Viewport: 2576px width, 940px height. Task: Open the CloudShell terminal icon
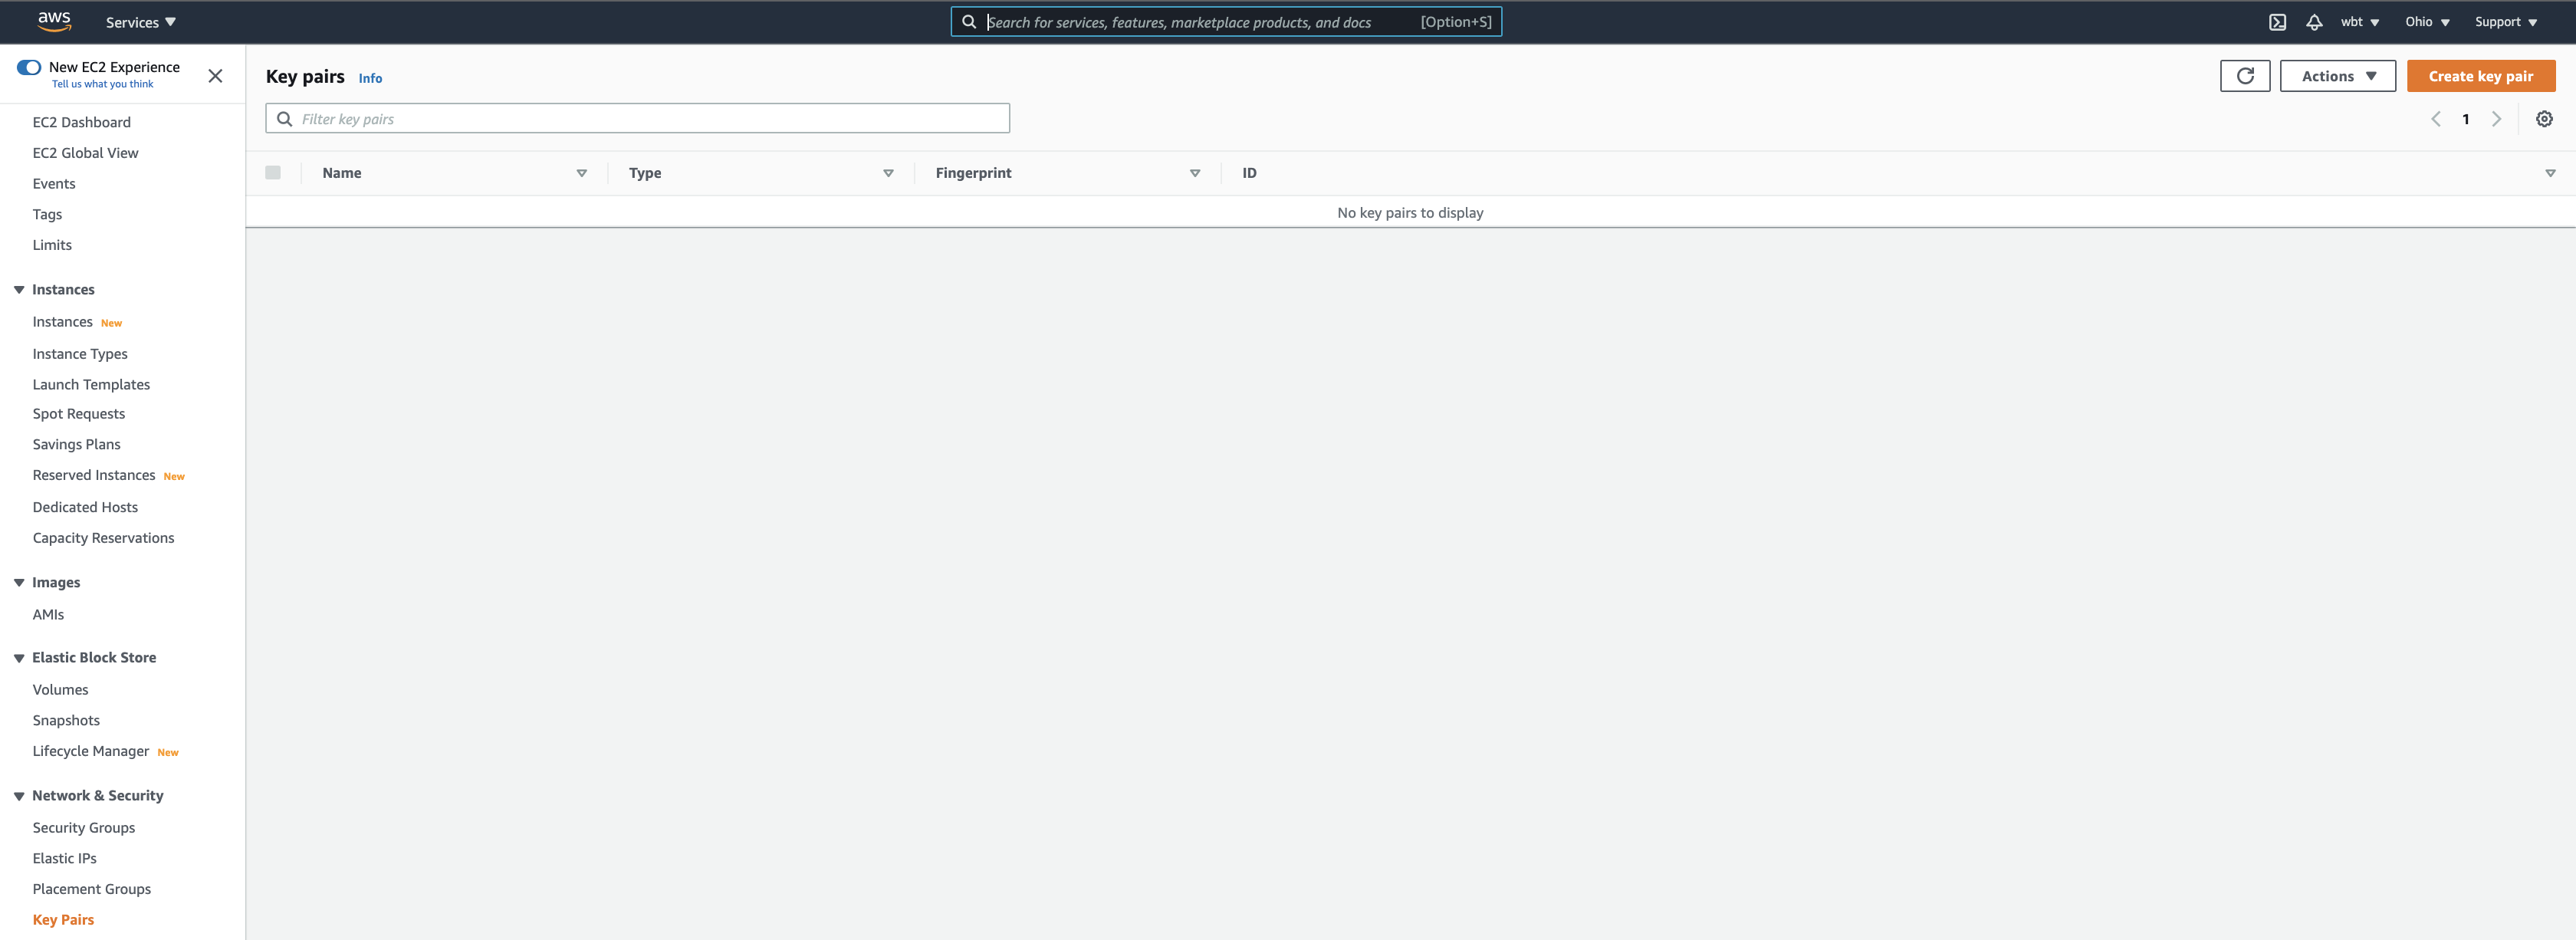pyautogui.click(x=2277, y=22)
